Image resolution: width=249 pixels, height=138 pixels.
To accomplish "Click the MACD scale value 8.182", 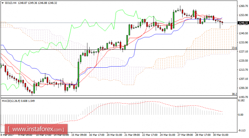I will 242,101.
